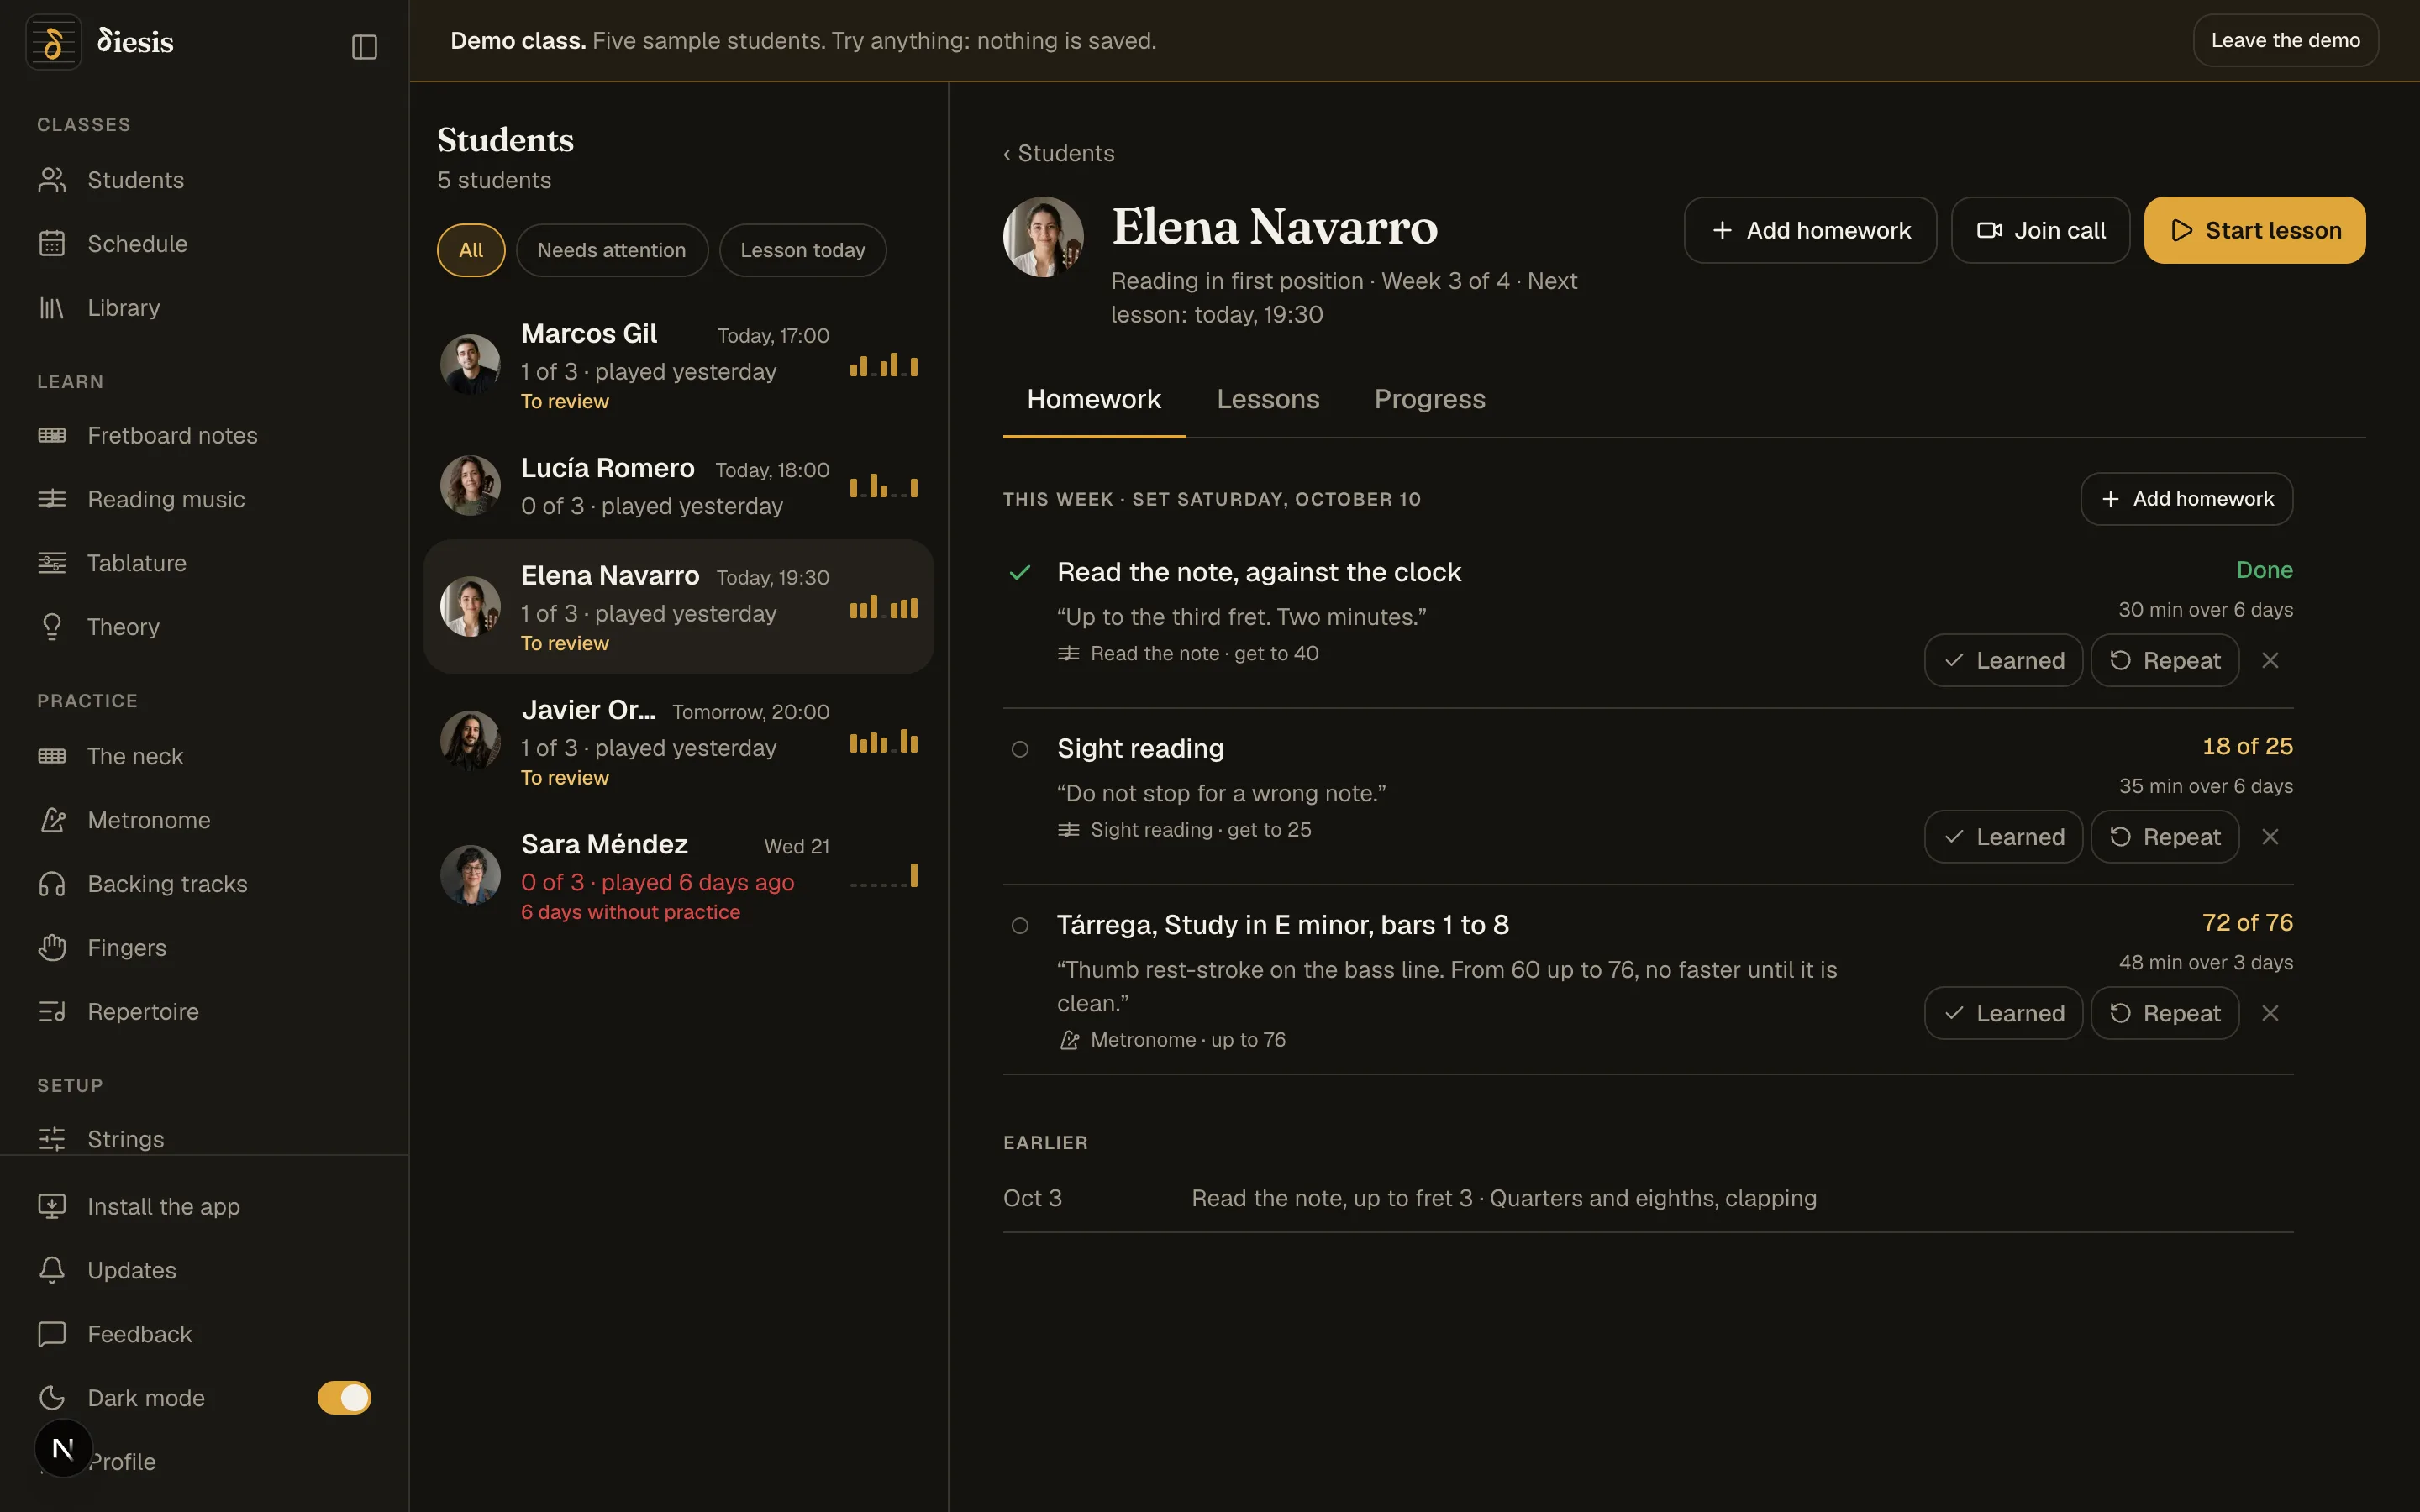
Task: Open Fingers practice
Action: pos(204,948)
